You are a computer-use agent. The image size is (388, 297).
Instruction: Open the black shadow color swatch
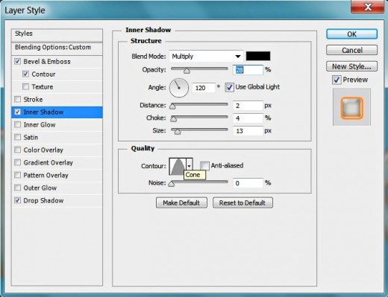click(x=258, y=56)
